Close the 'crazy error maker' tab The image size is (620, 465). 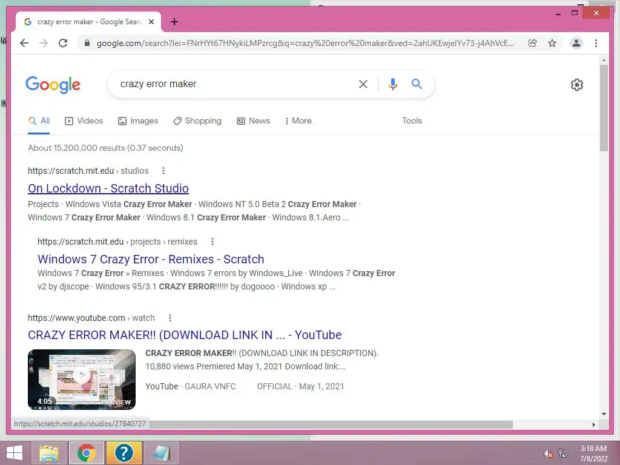pyautogui.click(x=151, y=22)
